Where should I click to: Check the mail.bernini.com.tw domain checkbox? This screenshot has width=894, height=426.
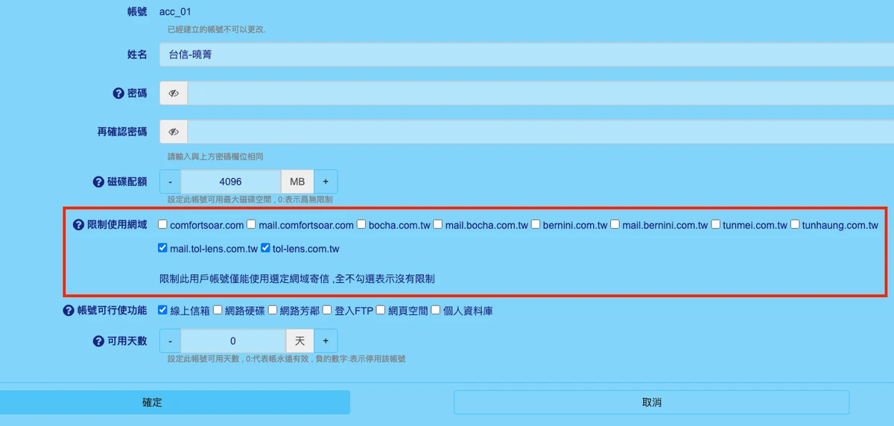click(615, 224)
